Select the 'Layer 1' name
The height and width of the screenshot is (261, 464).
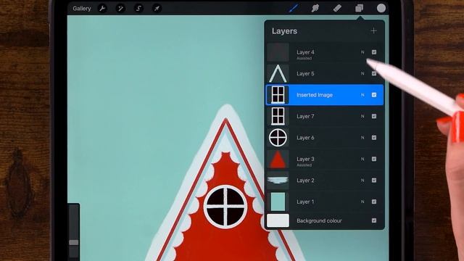pos(305,202)
